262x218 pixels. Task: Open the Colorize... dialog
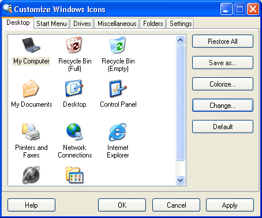pyautogui.click(x=223, y=84)
